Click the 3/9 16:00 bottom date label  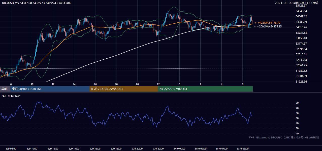95,149
